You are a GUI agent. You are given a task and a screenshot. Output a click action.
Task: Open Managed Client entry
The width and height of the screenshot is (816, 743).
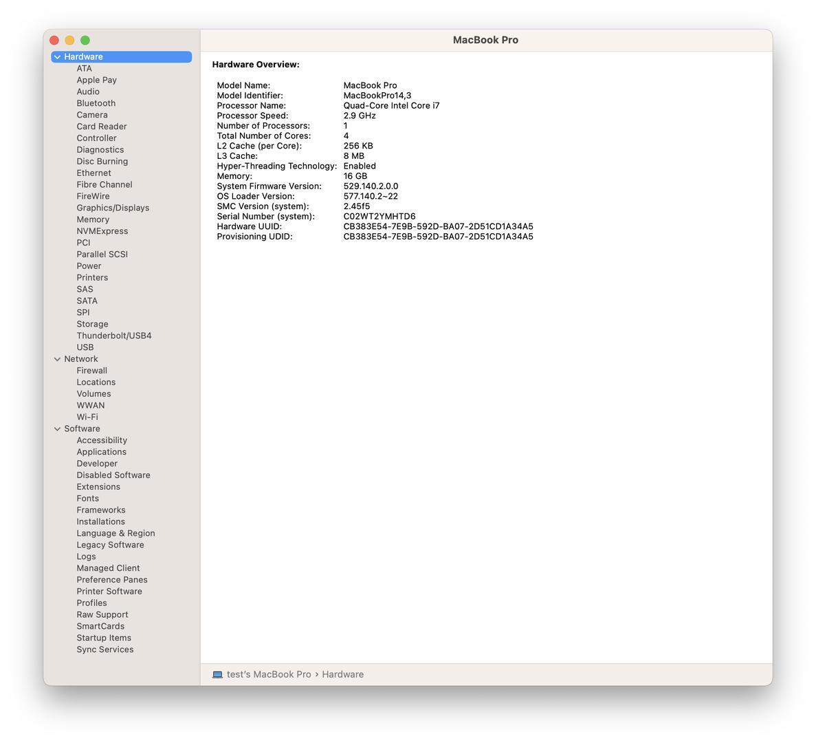click(108, 568)
